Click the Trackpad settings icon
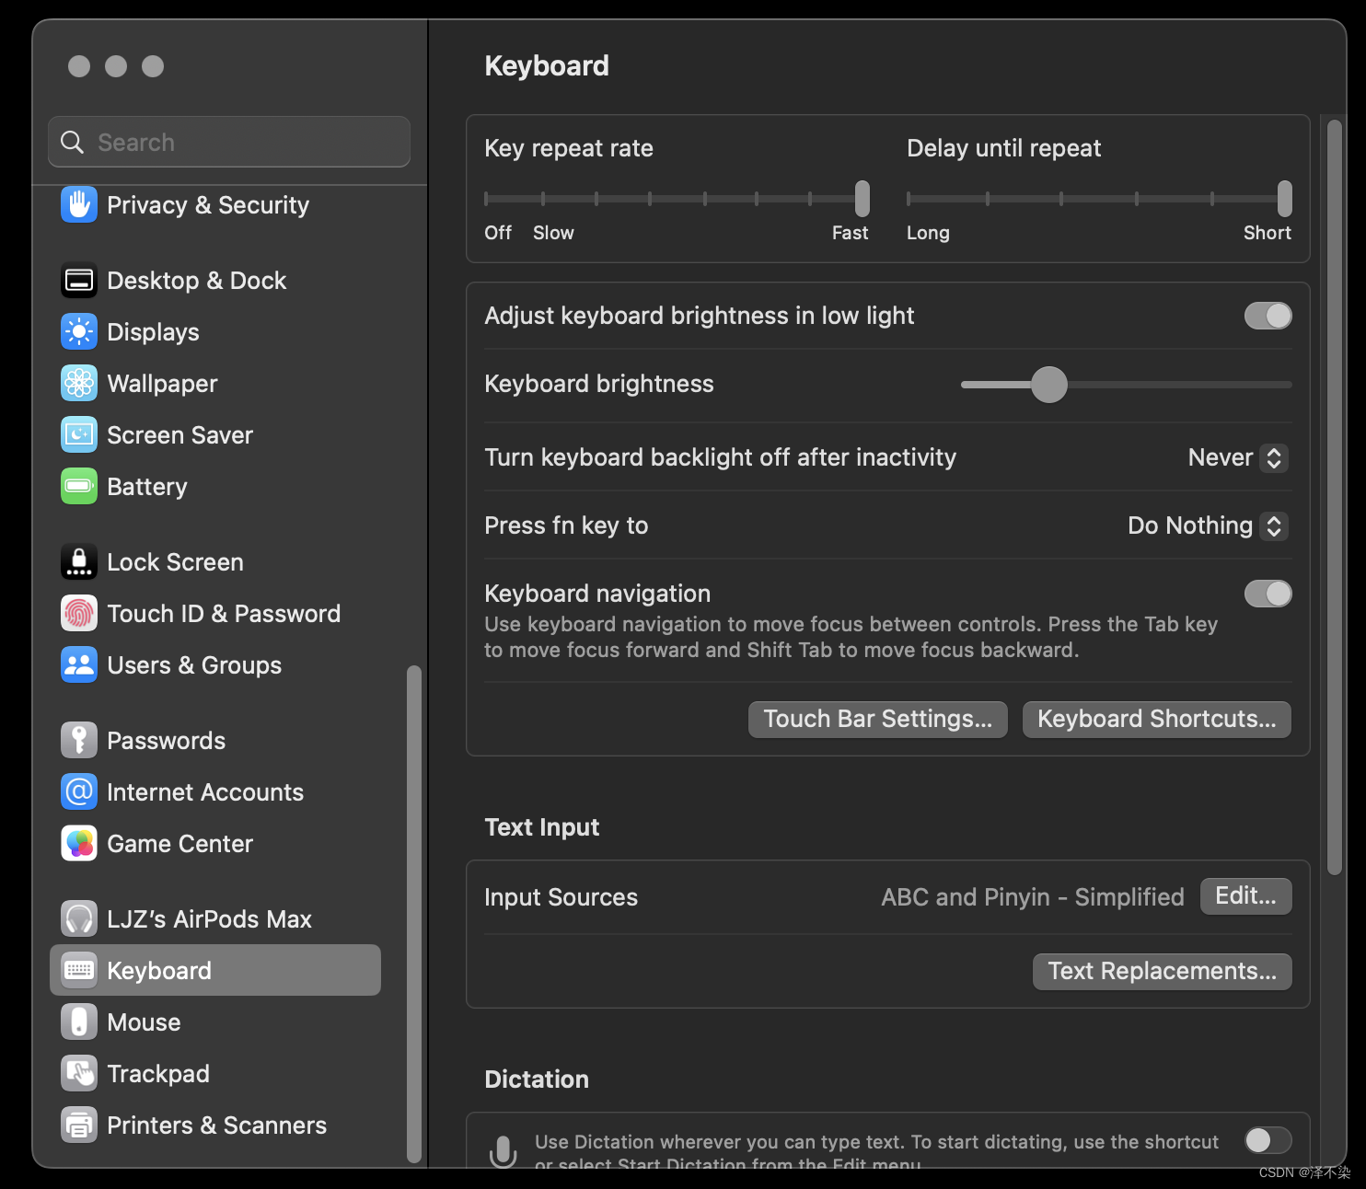The height and width of the screenshot is (1189, 1366). coord(79,1073)
